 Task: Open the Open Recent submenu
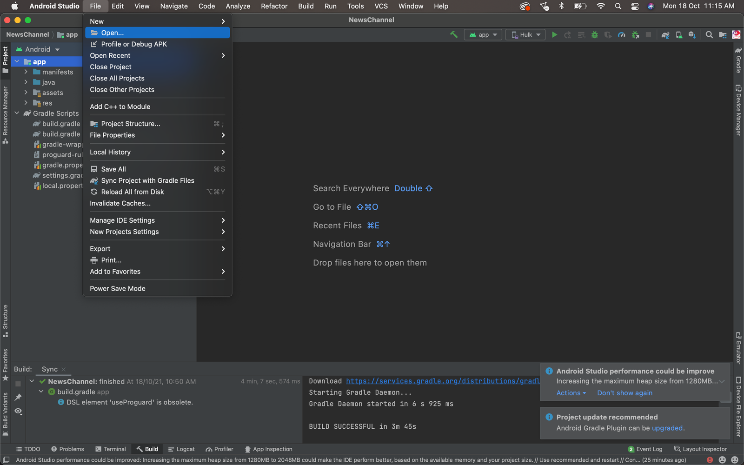(158, 55)
